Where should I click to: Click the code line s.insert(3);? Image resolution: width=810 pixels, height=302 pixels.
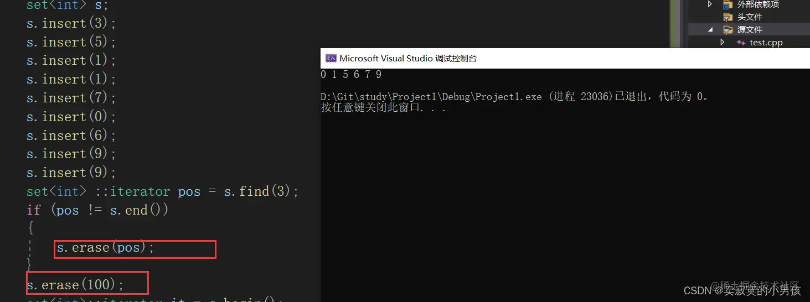pos(71,23)
